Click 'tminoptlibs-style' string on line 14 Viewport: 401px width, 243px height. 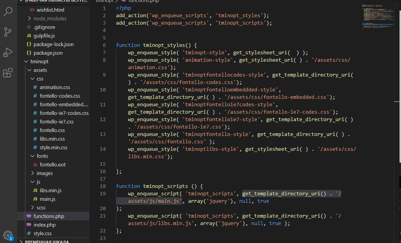coord(210,149)
